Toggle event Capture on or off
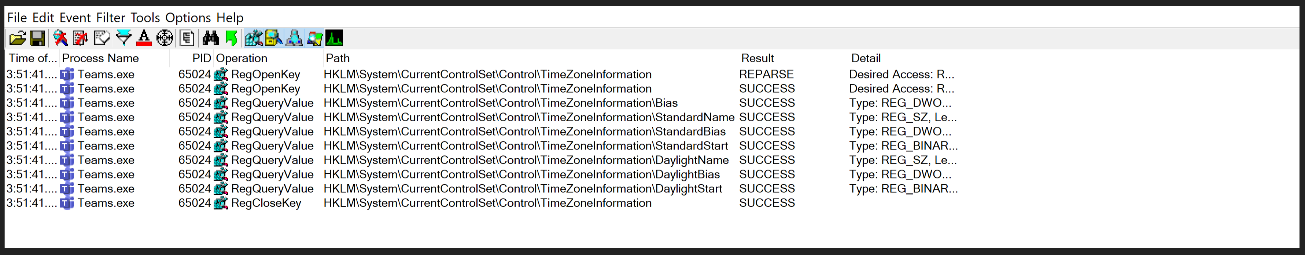The image size is (1305, 255). [x=60, y=38]
